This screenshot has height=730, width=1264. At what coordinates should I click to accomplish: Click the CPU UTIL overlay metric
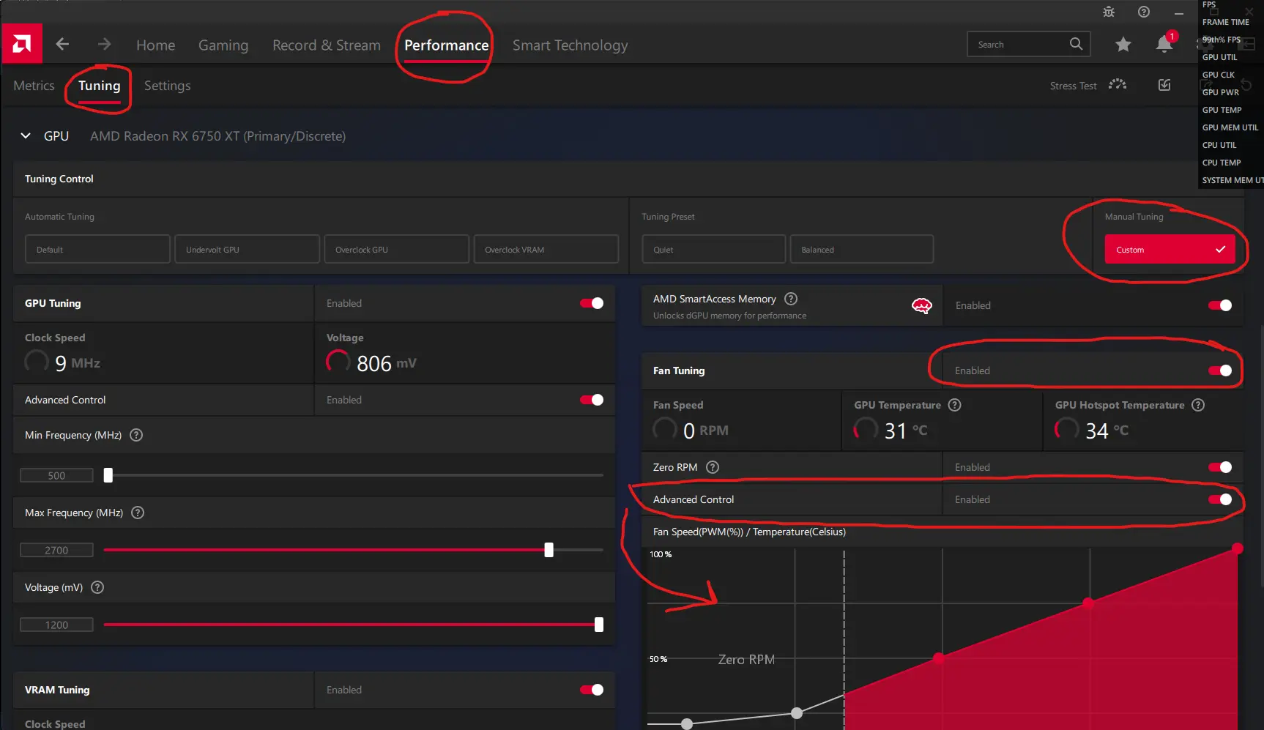1219,145
